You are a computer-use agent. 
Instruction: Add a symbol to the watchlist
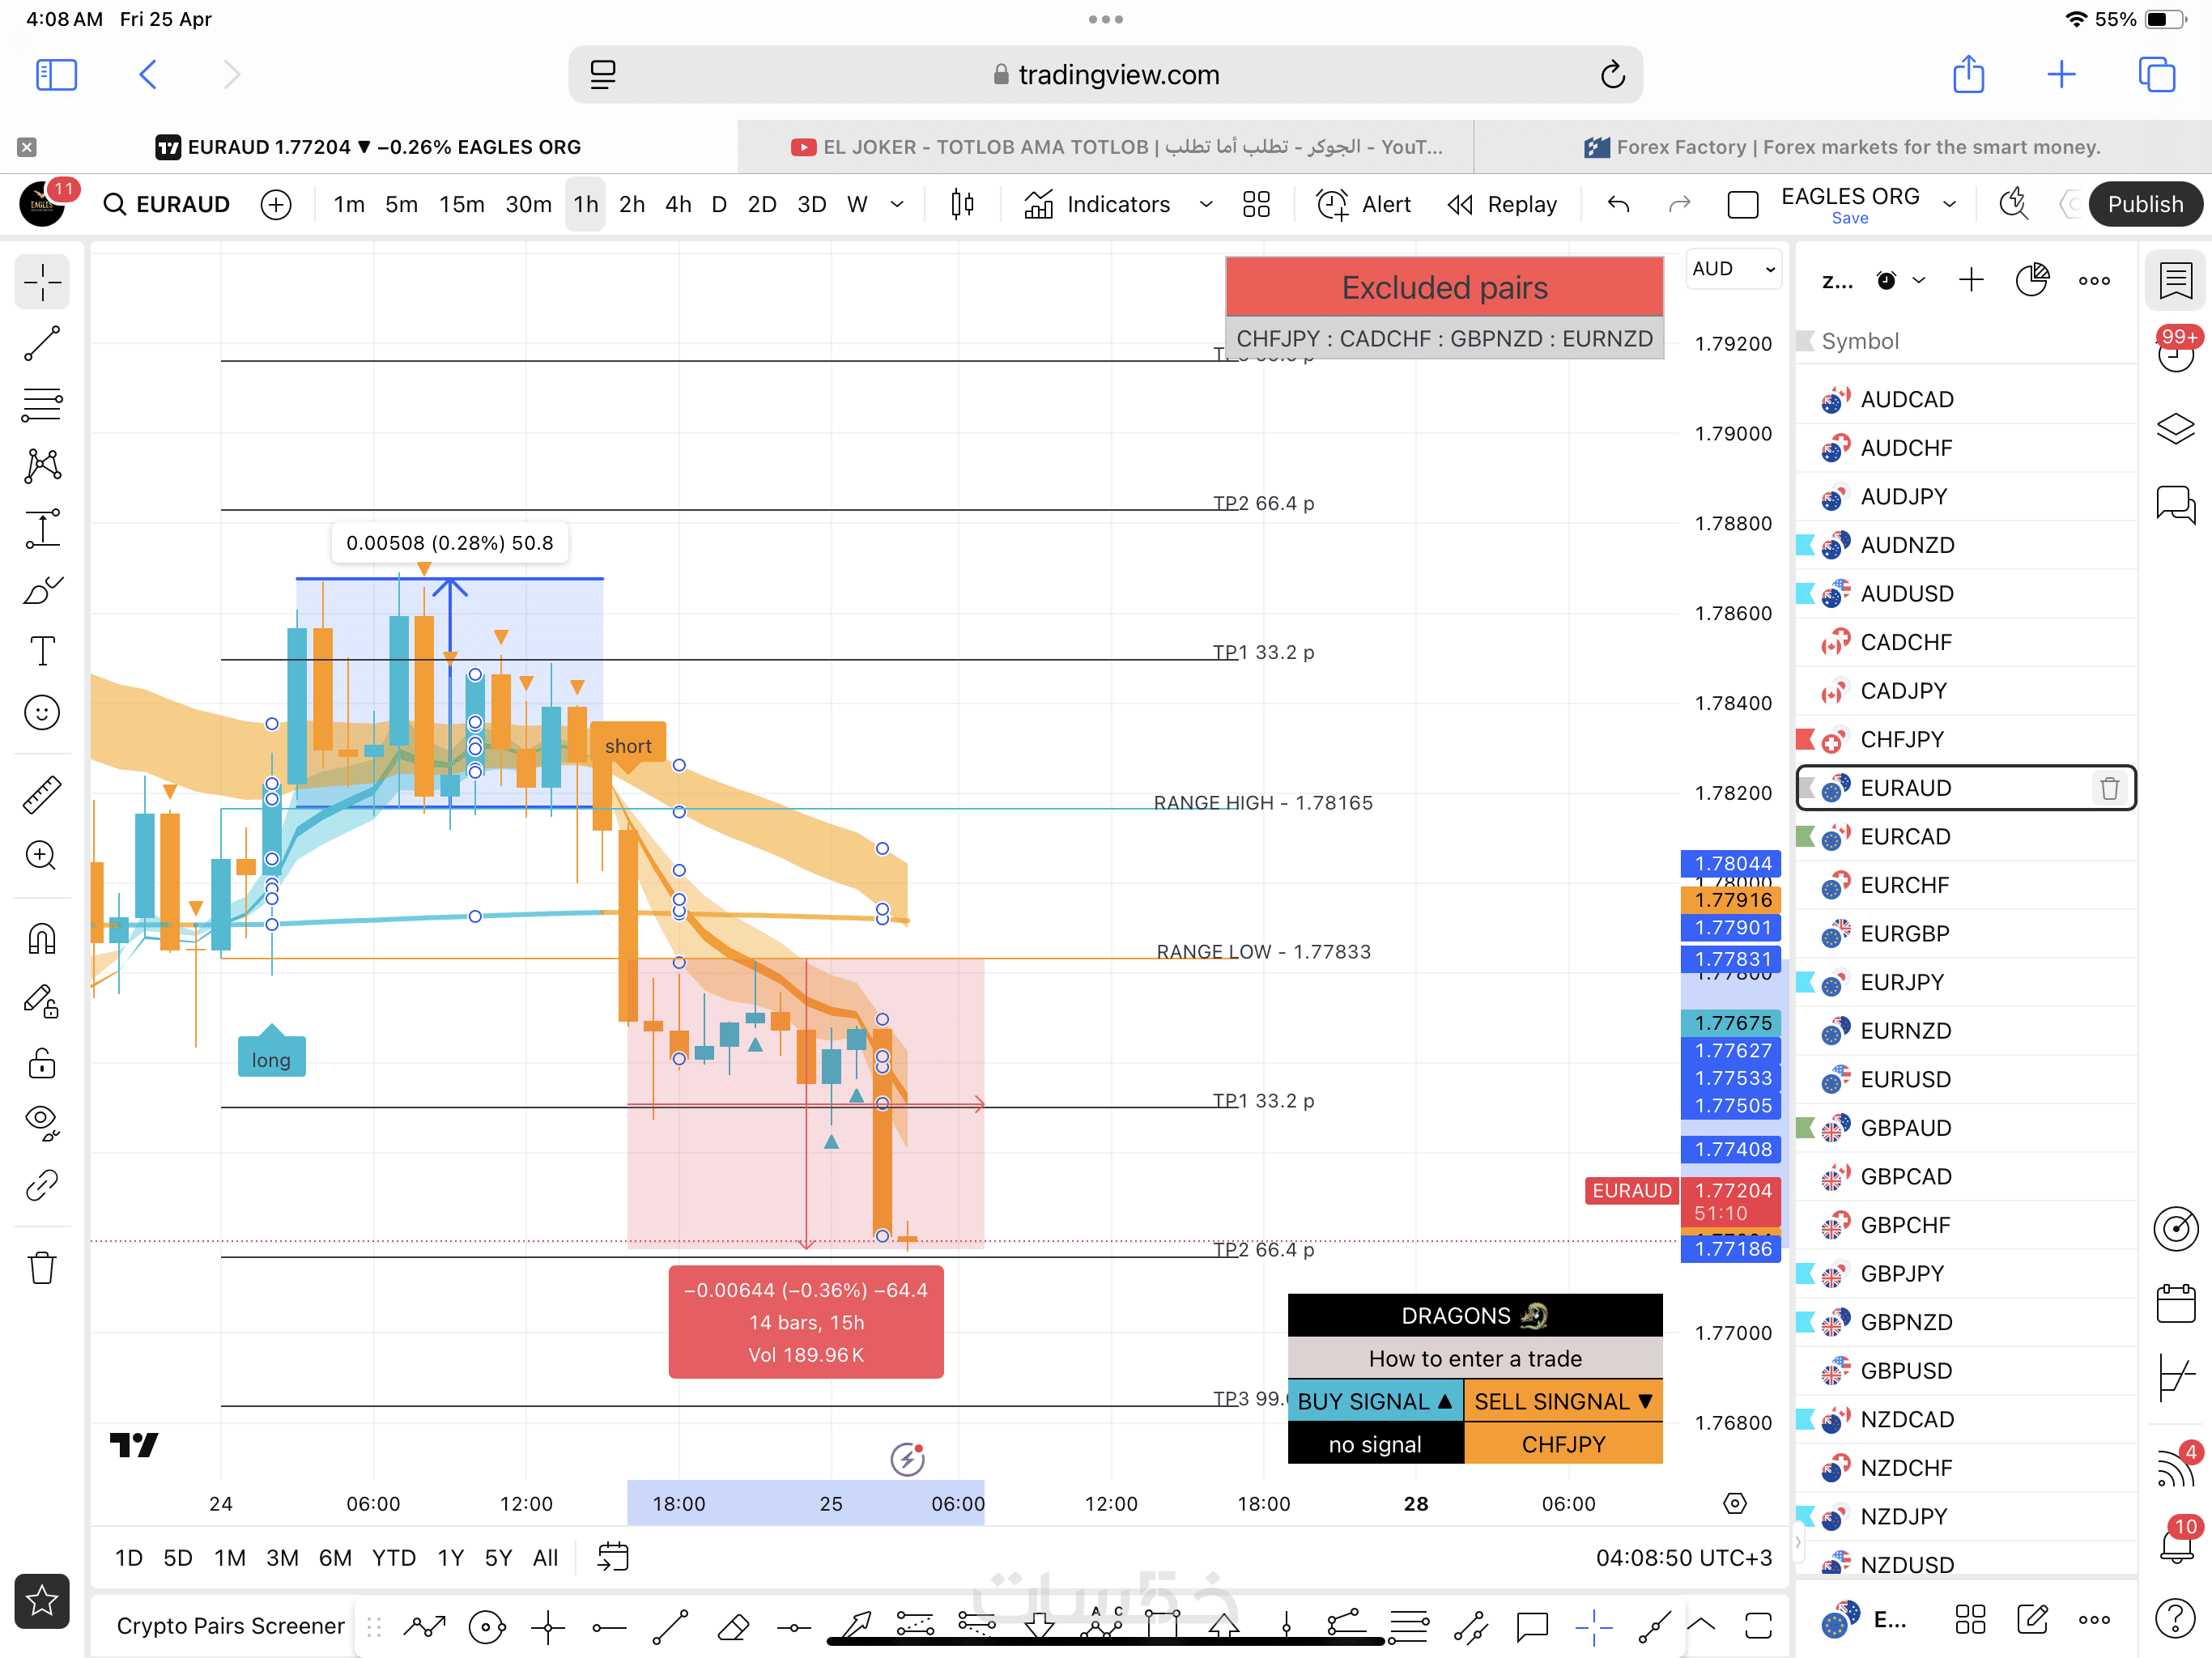click(x=1971, y=280)
